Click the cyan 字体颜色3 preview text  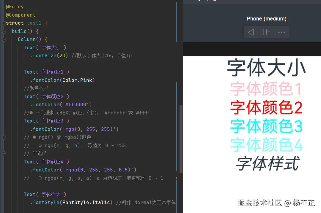point(266,126)
